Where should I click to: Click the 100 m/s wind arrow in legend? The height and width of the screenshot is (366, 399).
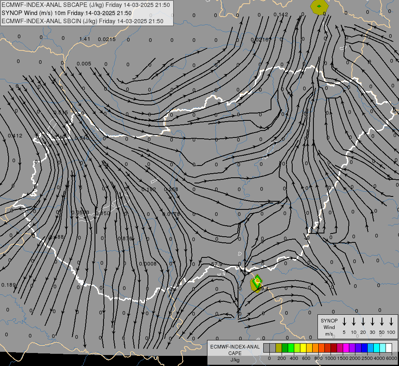coord(391,322)
